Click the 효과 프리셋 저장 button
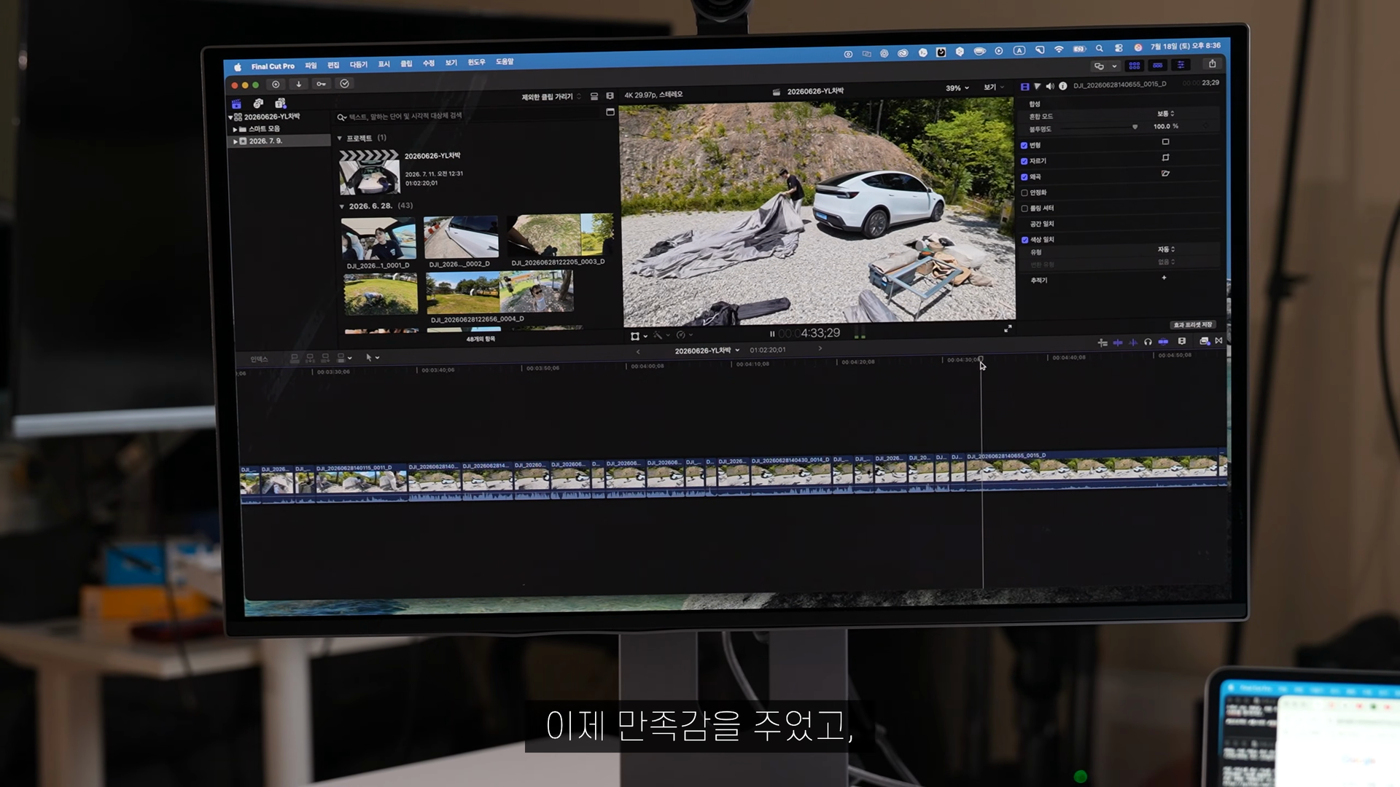Screen dimensions: 1400x787 click(x=1192, y=325)
